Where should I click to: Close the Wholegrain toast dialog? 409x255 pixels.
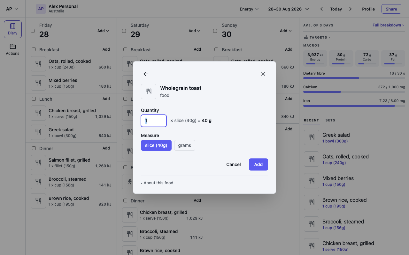[263, 74]
